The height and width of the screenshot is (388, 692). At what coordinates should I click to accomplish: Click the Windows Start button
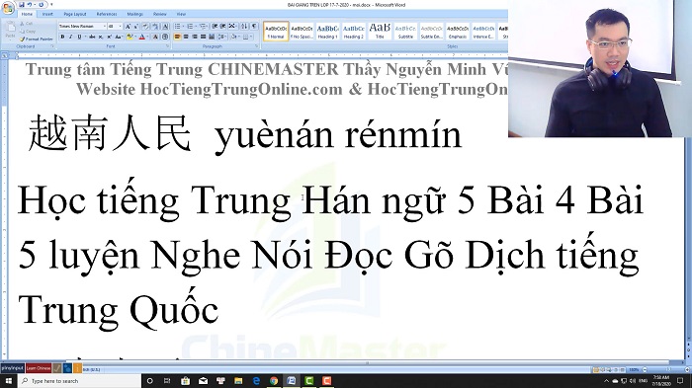pyautogui.click(x=8, y=381)
